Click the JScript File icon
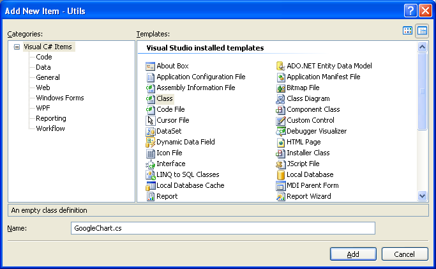The height and width of the screenshot is (269, 436). pyautogui.click(x=281, y=164)
